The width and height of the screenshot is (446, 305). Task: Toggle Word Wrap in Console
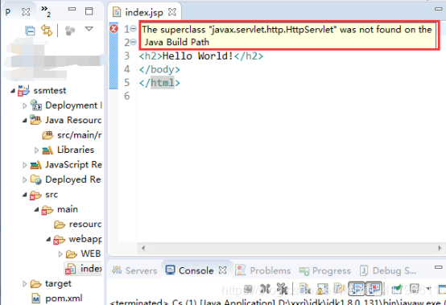click(x=340, y=289)
